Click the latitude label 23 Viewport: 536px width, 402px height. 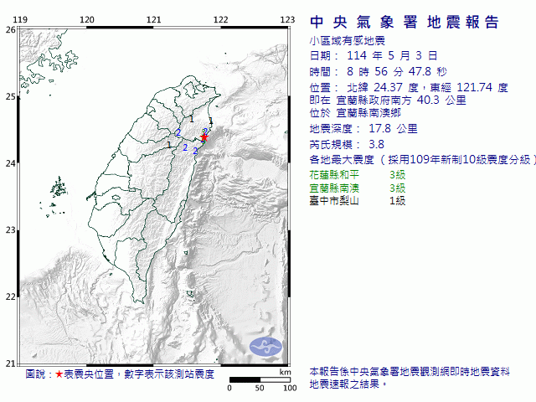click(10, 229)
